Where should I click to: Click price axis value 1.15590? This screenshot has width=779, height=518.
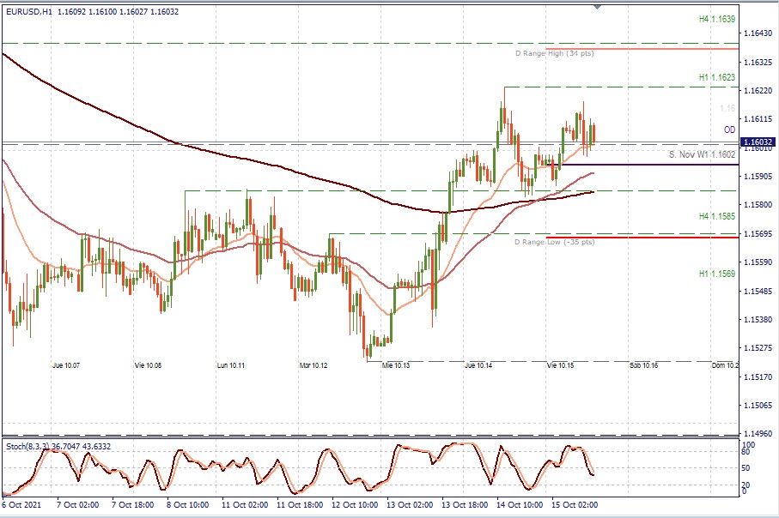pyautogui.click(x=758, y=262)
